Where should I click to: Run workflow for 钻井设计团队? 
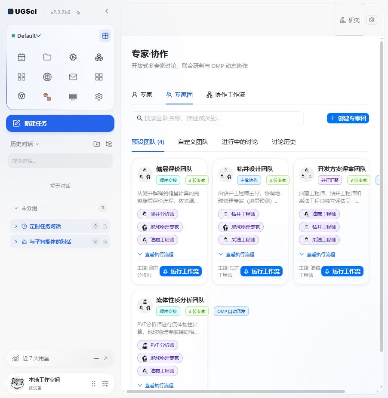(x=262, y=271)
